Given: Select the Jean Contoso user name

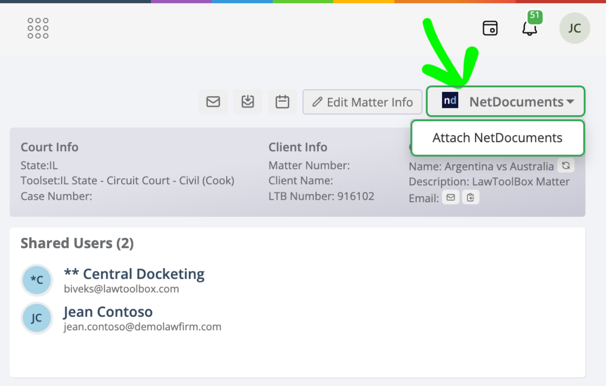Looking at the screenshot, I should 108,312.
